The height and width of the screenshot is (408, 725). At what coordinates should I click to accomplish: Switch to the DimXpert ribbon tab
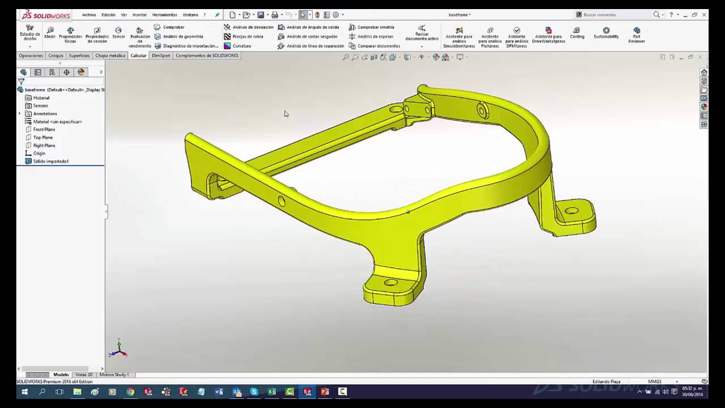click(161, 56)
